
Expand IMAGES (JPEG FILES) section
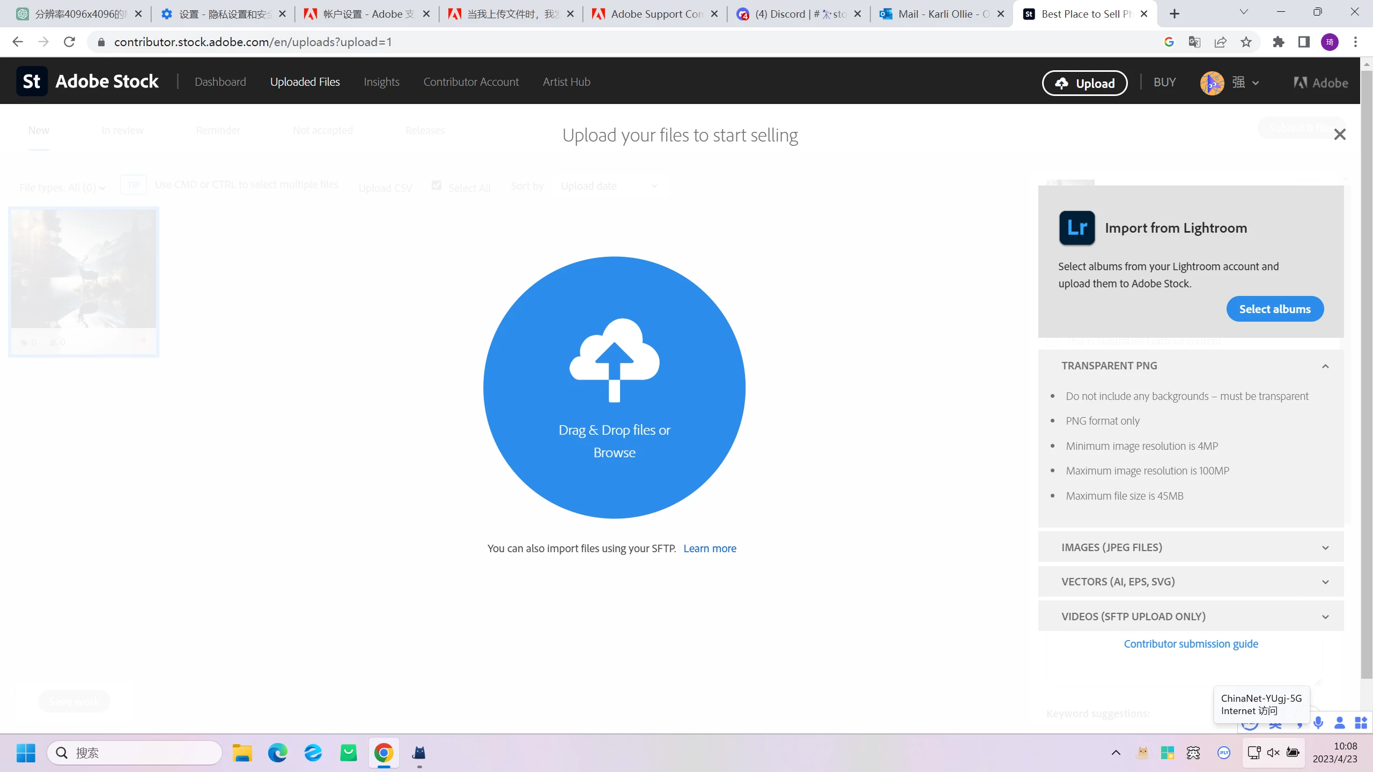coord(1325,547)
